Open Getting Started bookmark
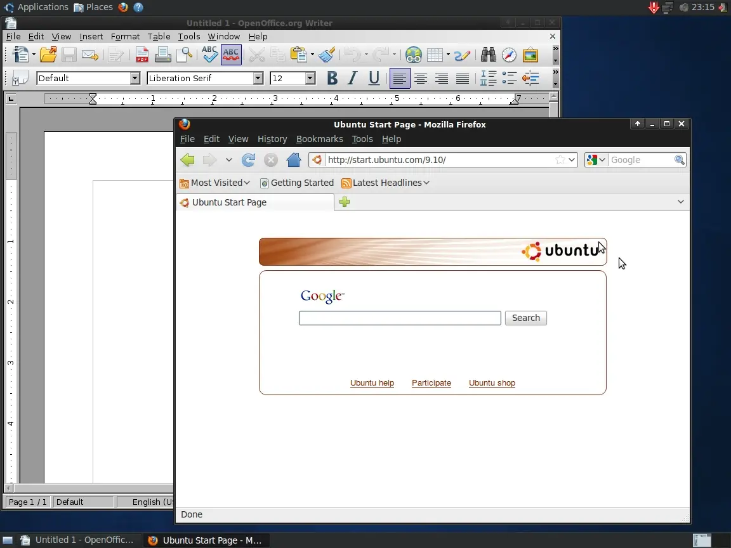Screen dimensions: 731x548 point(297,183)
